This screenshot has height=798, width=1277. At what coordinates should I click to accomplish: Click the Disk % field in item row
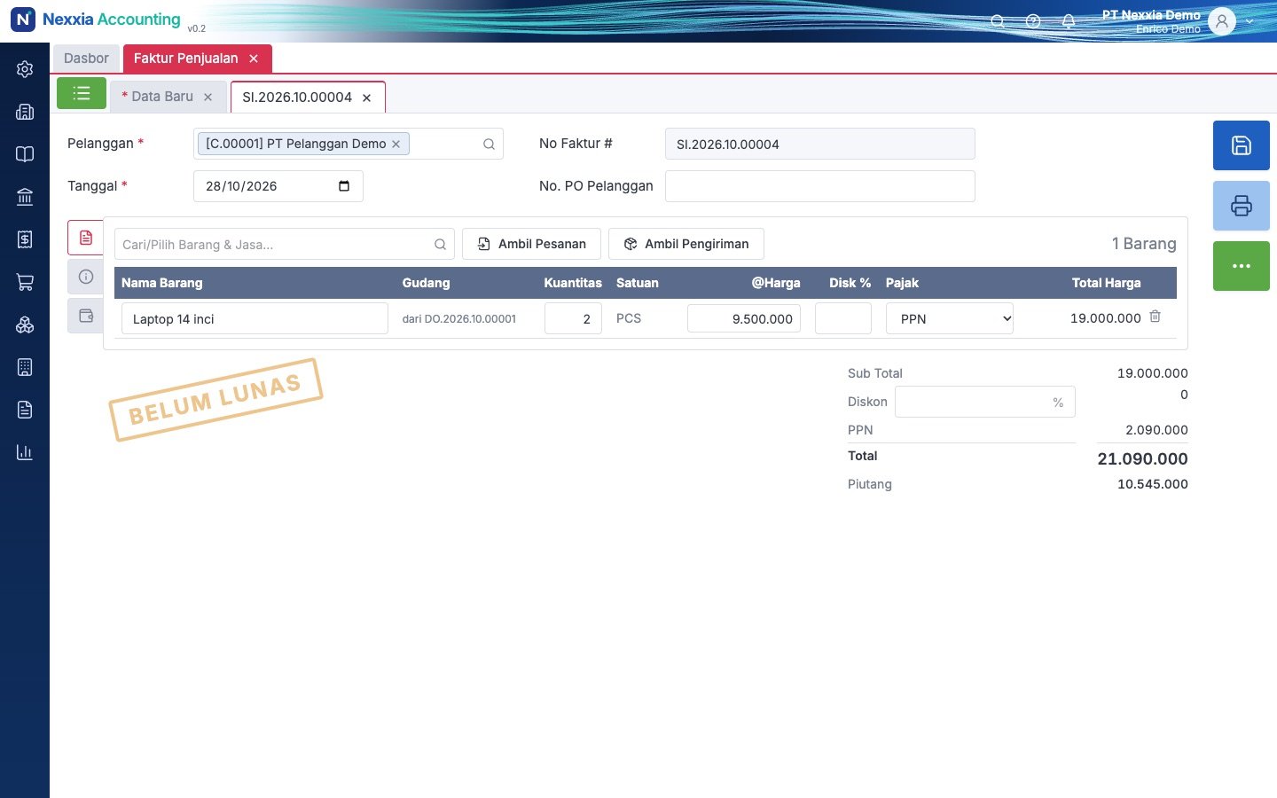tap(843, 319)
